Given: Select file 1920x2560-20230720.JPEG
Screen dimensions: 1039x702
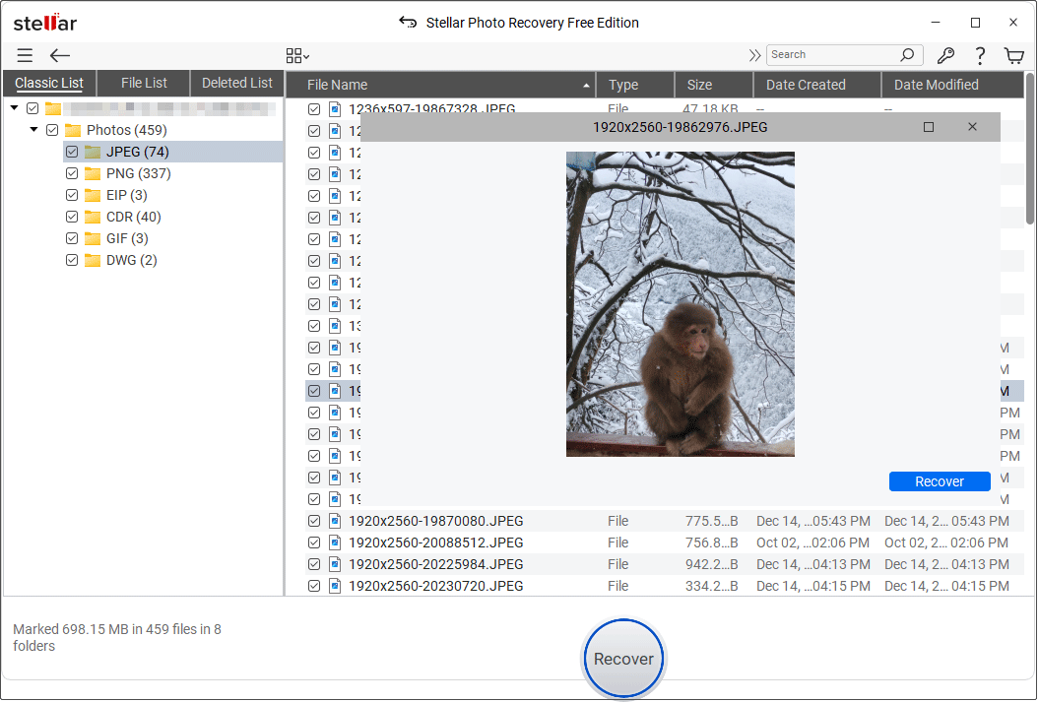Looking at the screenshot, I should coord(436,586).
